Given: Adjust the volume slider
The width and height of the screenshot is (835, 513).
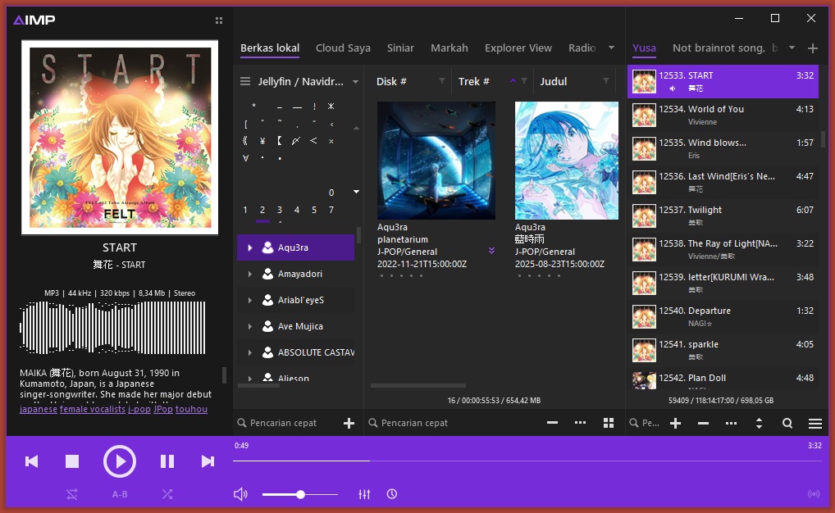Looking at the screenshot, I should (300, 494).
